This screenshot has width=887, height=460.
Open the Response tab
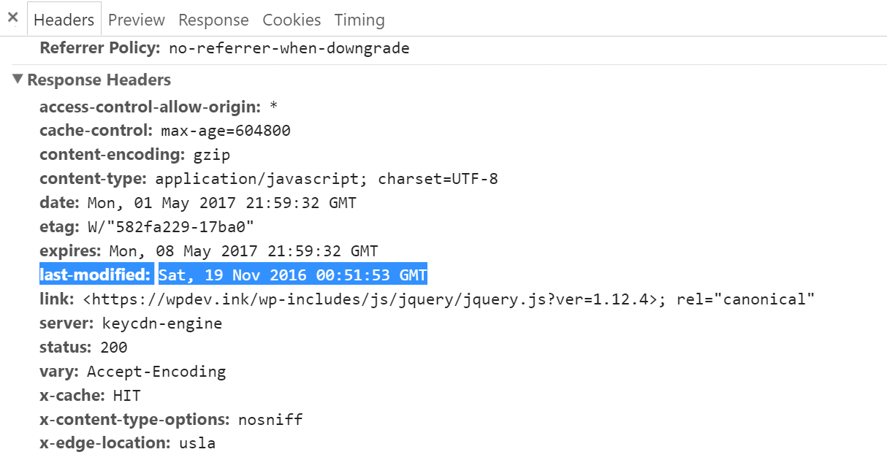pos(213,20)
